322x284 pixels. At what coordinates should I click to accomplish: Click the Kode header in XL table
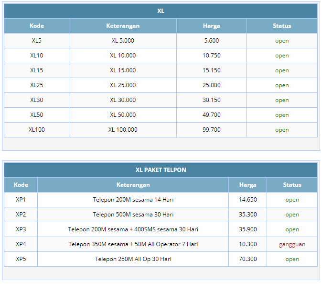coord(36,26)
